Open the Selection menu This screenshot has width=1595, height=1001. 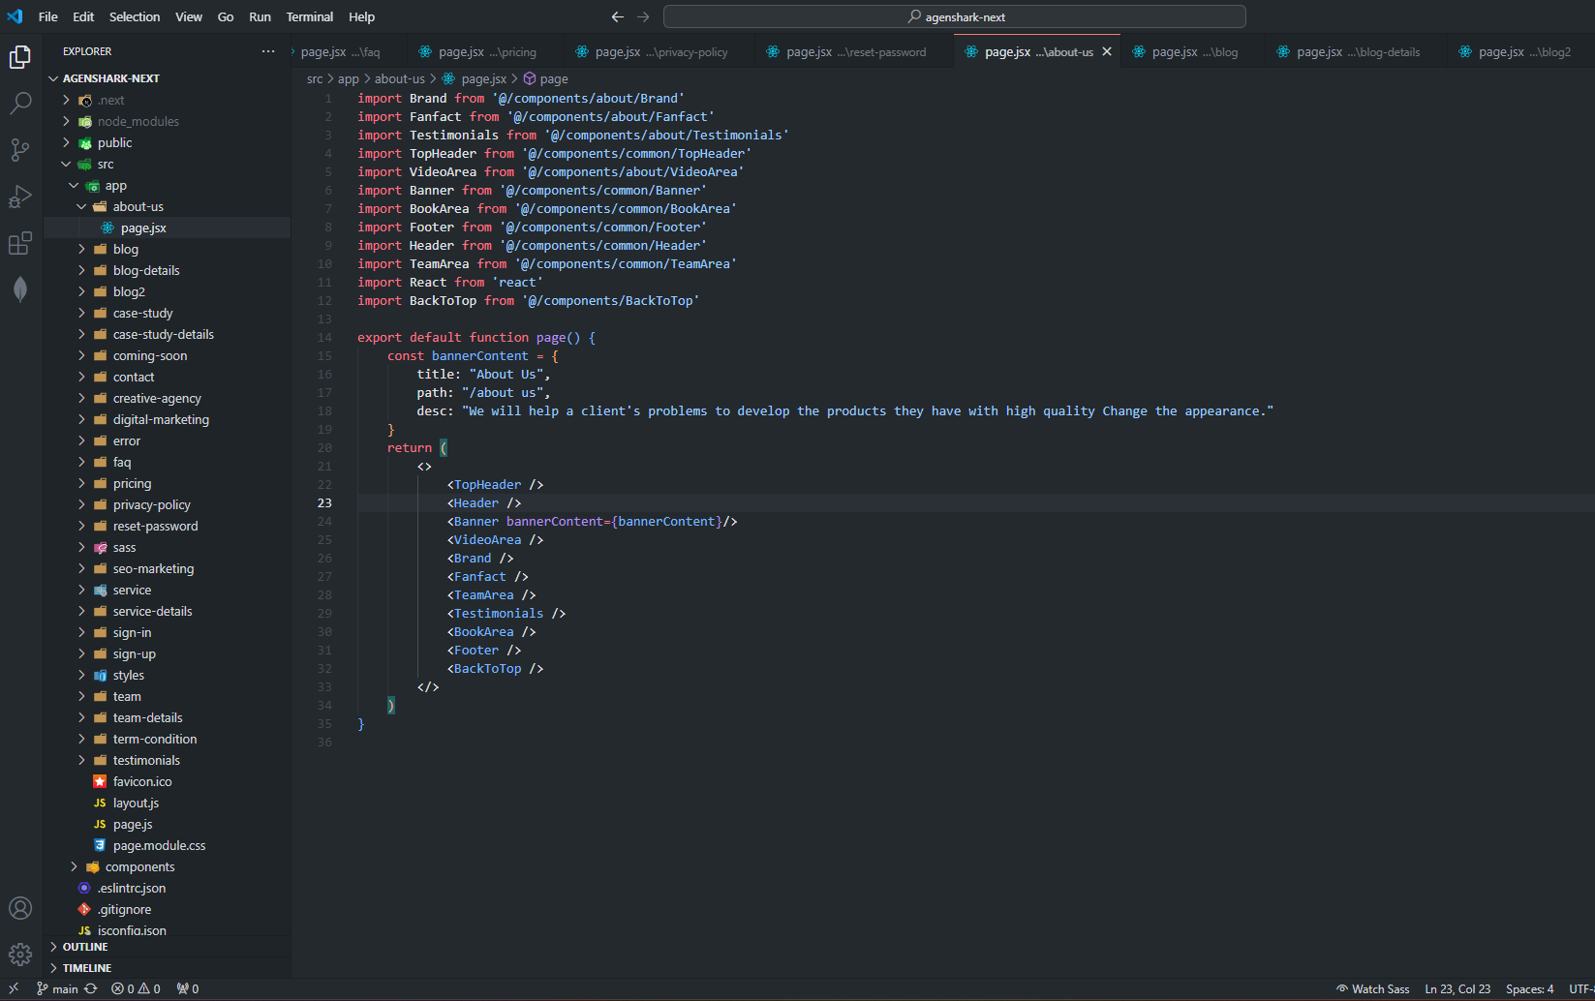[x=135, y=16]
